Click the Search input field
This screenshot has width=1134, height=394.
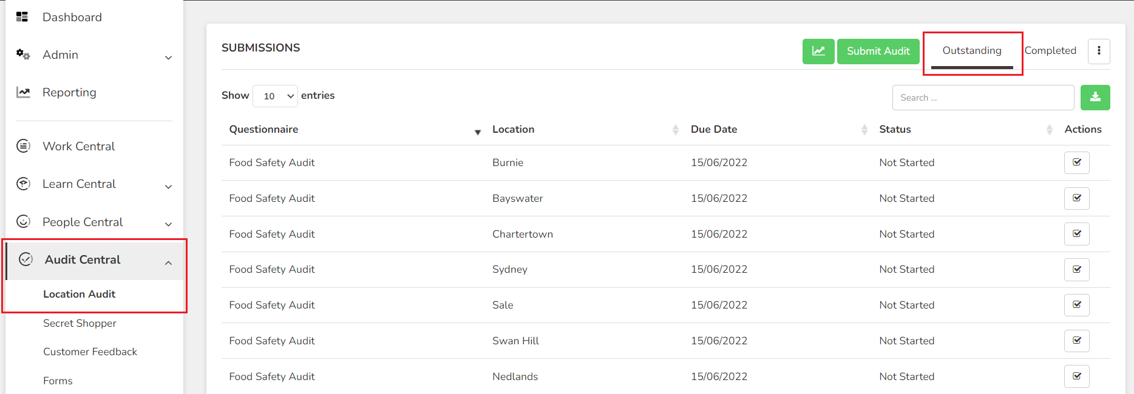pos(983,98)
